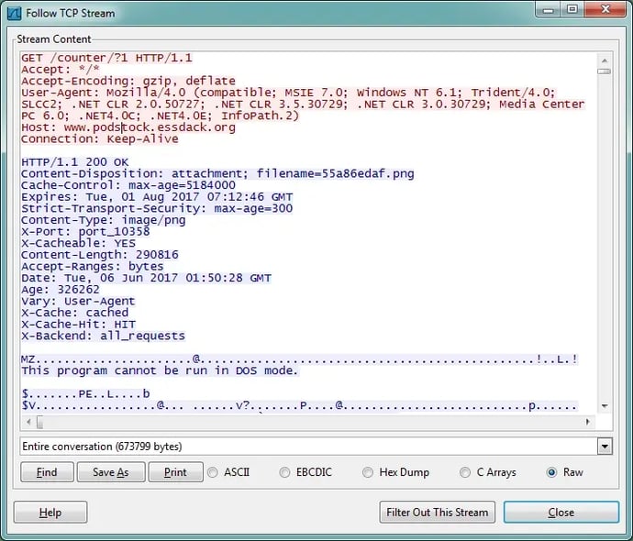Click 'Content-Type: image/png' line
633x541 pixels.
[x=104, y=220]
